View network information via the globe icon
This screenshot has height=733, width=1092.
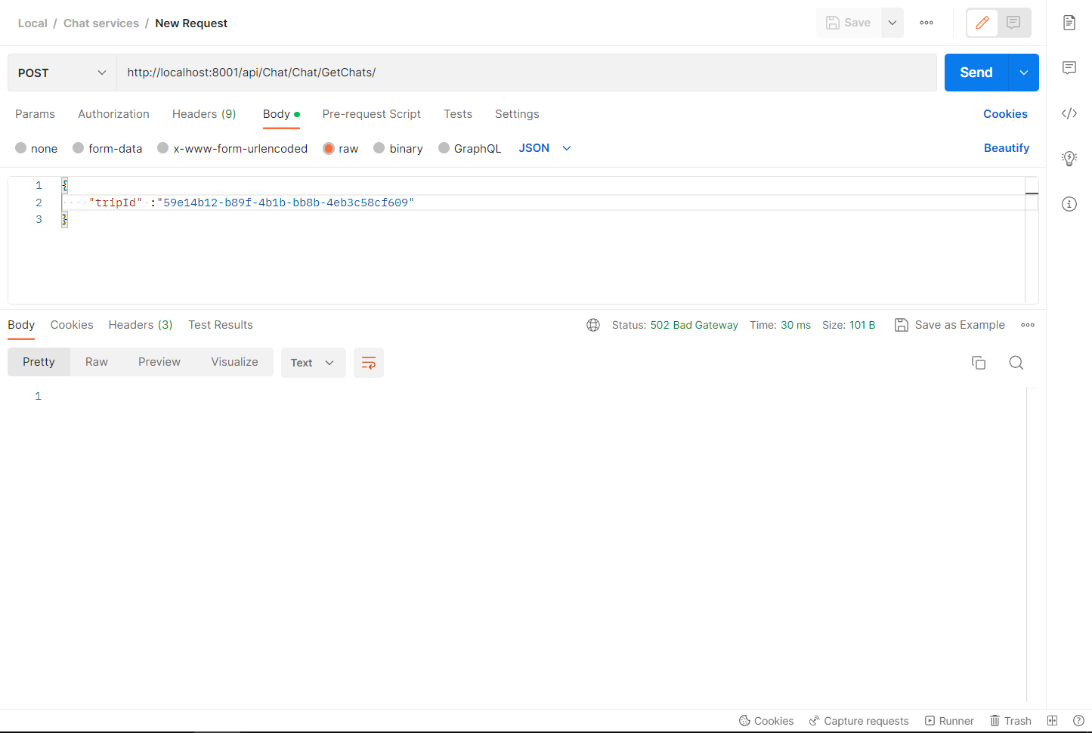click(x=592, y=324)
